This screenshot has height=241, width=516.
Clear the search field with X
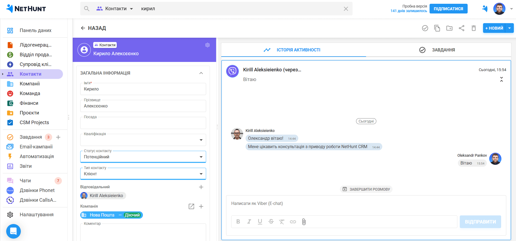pos(346,9)
